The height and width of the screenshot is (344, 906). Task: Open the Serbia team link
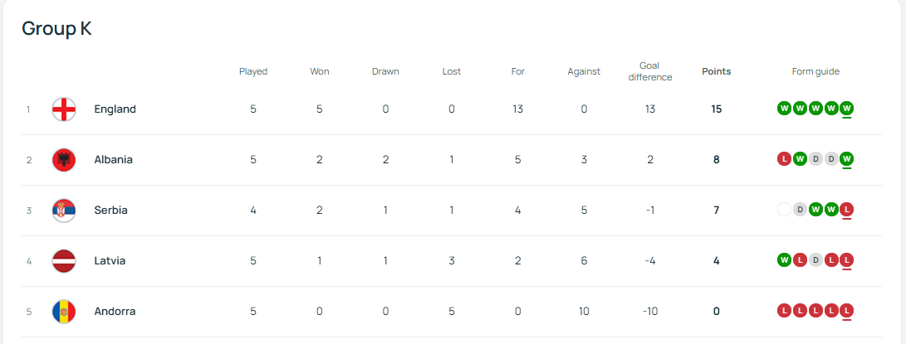(x=110, y=211)
